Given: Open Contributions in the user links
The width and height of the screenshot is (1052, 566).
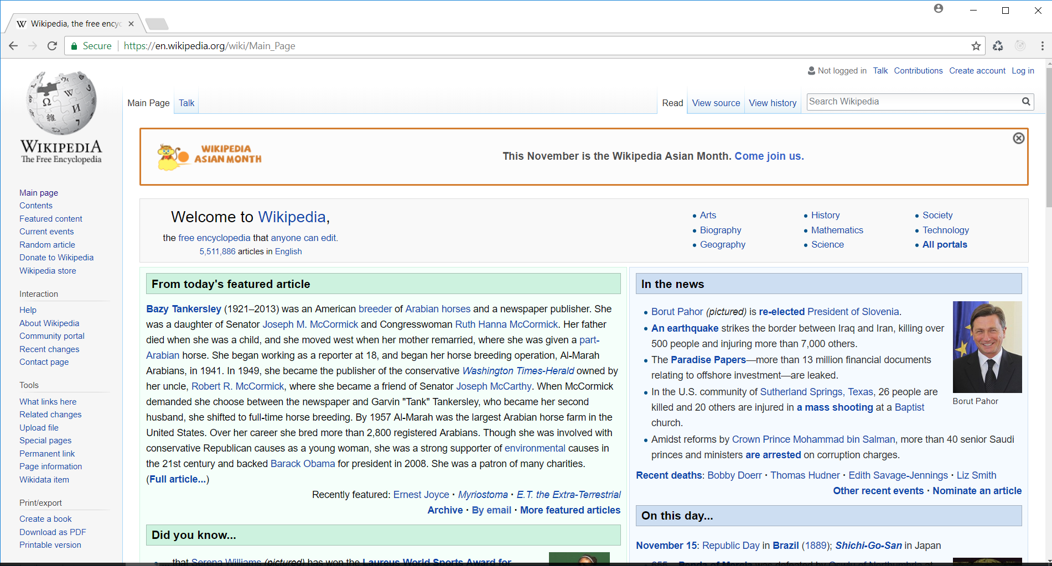Looking at the screenshot, I should coord(918,71).
